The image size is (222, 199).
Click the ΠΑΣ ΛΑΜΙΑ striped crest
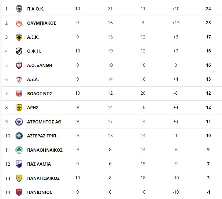coord(19,164)
